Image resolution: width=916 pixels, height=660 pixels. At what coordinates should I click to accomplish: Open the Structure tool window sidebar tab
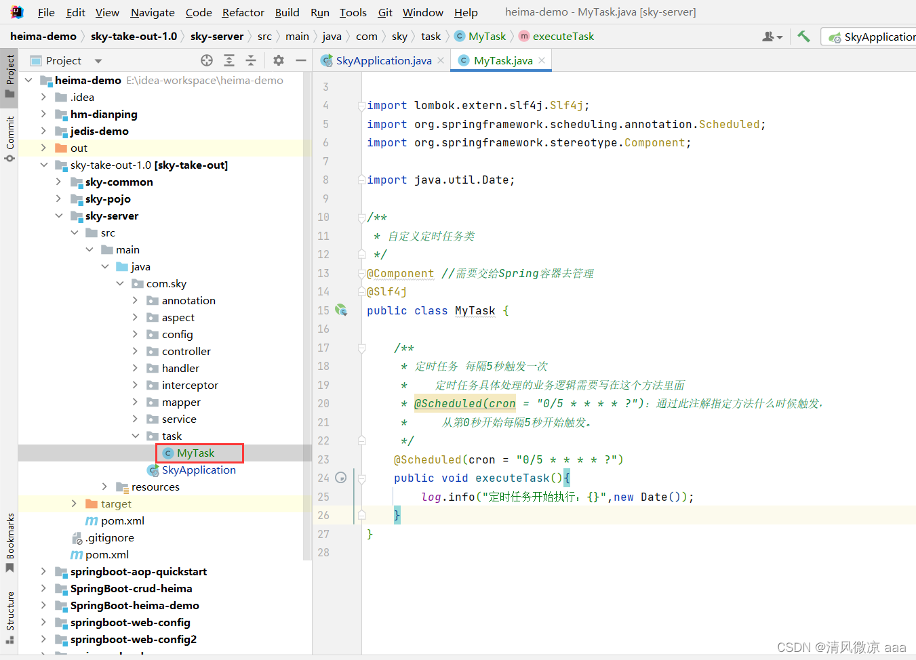pos(9,617)
